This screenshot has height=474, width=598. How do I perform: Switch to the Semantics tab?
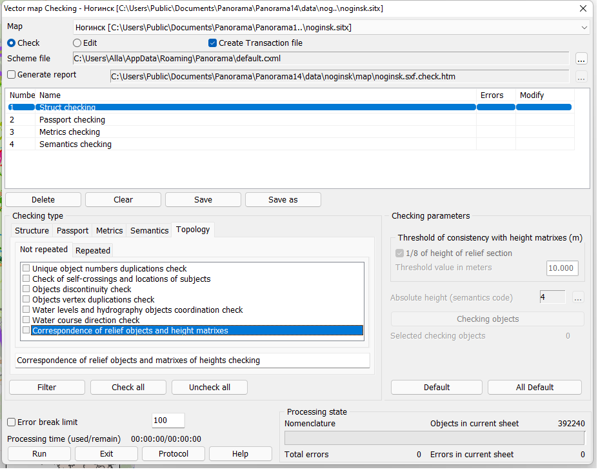[x=149, y=231]
